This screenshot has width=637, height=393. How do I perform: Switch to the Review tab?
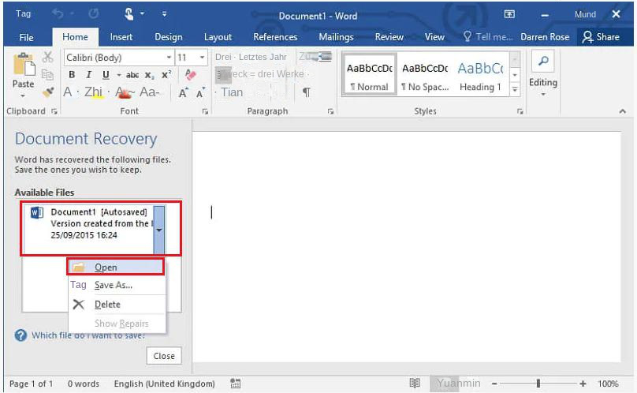tap(389, 37)
